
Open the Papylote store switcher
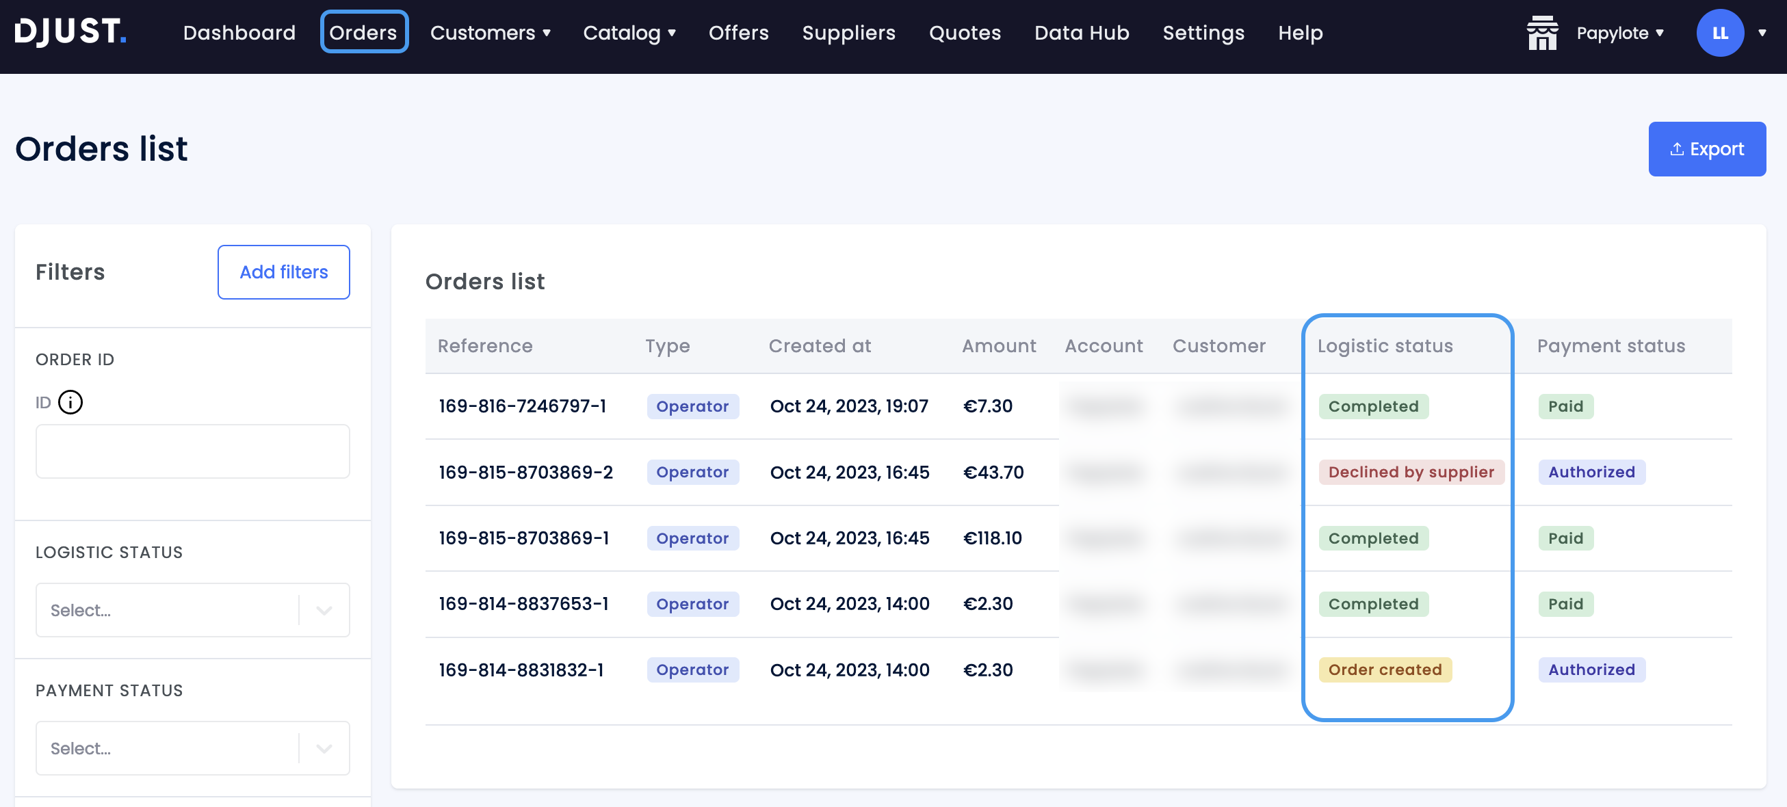coord(1619,33)
